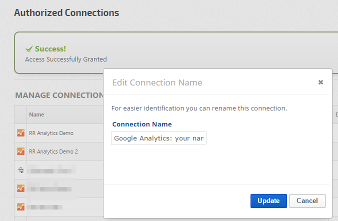This screenshot has width=338, height=221.
Task: Click the orange analytics icon in the fourth row
Action: (x=20, y=188)
